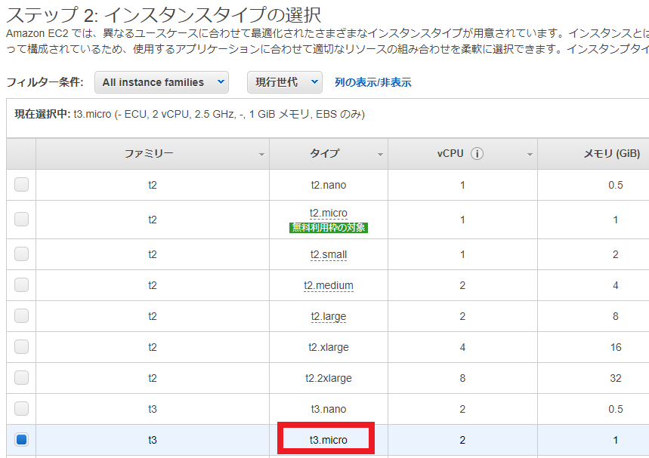Click the ステップ 2 page heading
Screen dimensions: 649x458
(x=164, y=15)
